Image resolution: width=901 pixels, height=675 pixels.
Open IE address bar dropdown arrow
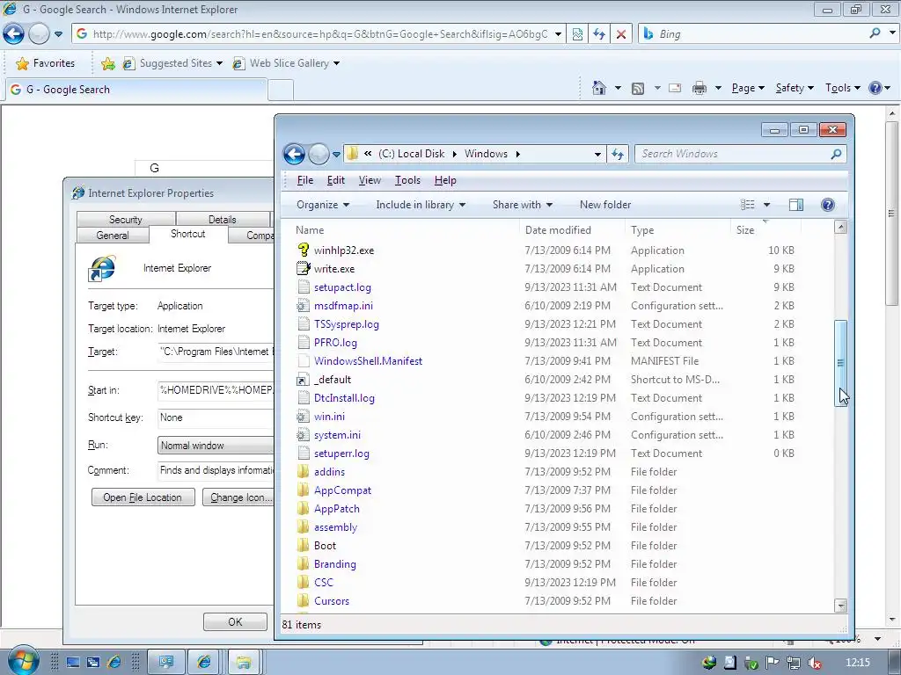tap(557, 34)
